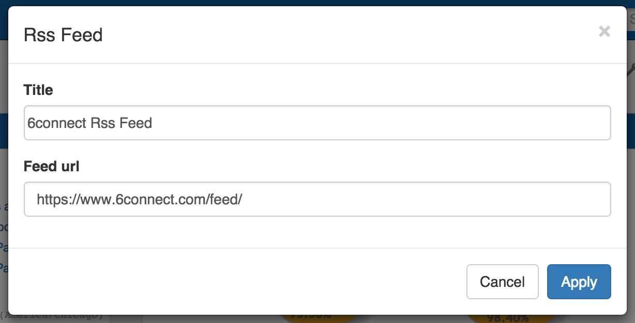
Task: Click the blank space right of the Rss Feed heading
Action: 336,35
